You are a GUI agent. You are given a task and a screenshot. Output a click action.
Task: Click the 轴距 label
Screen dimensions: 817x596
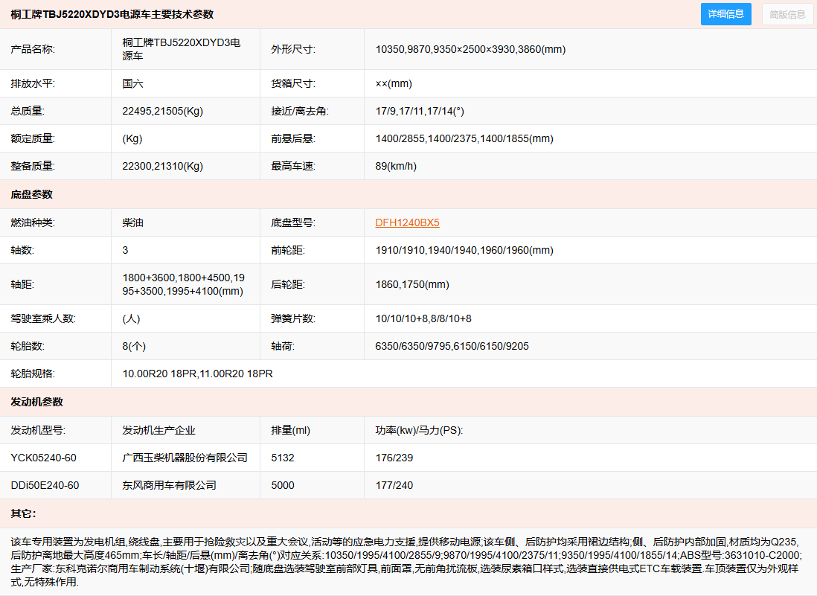point(22,284)
